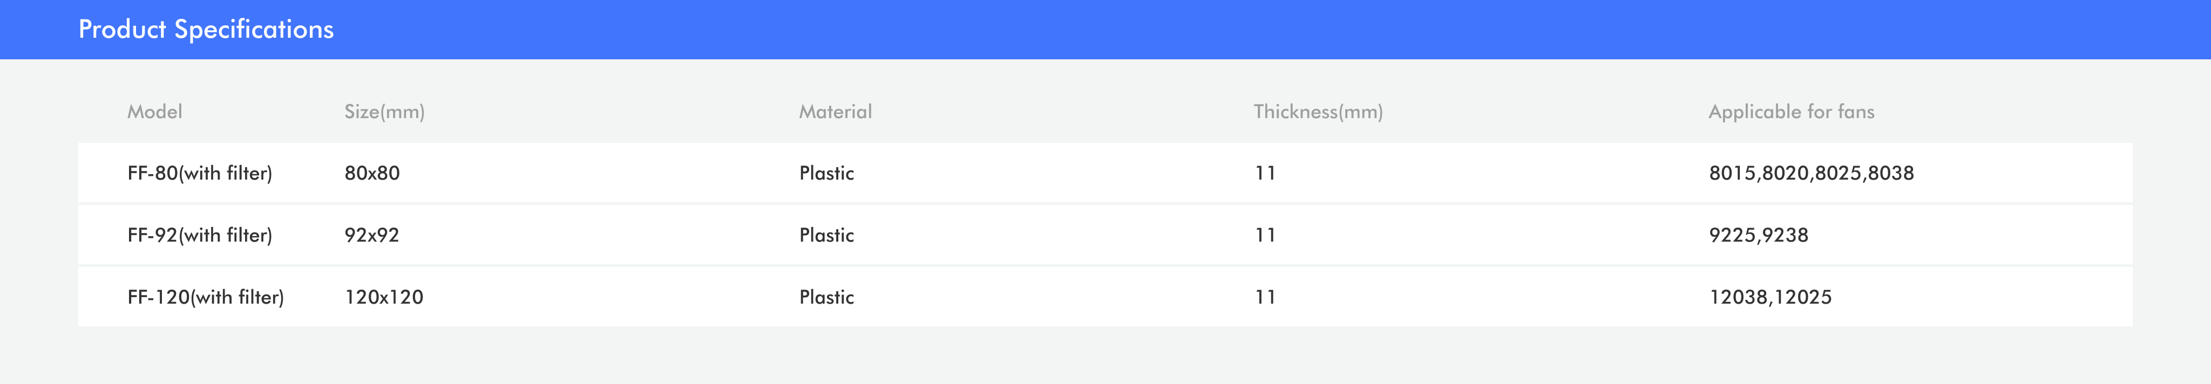Viewport: 2211px width, 384px height.
Task: Click Plastic in the FF-92 row
Action: coord(826,235)
